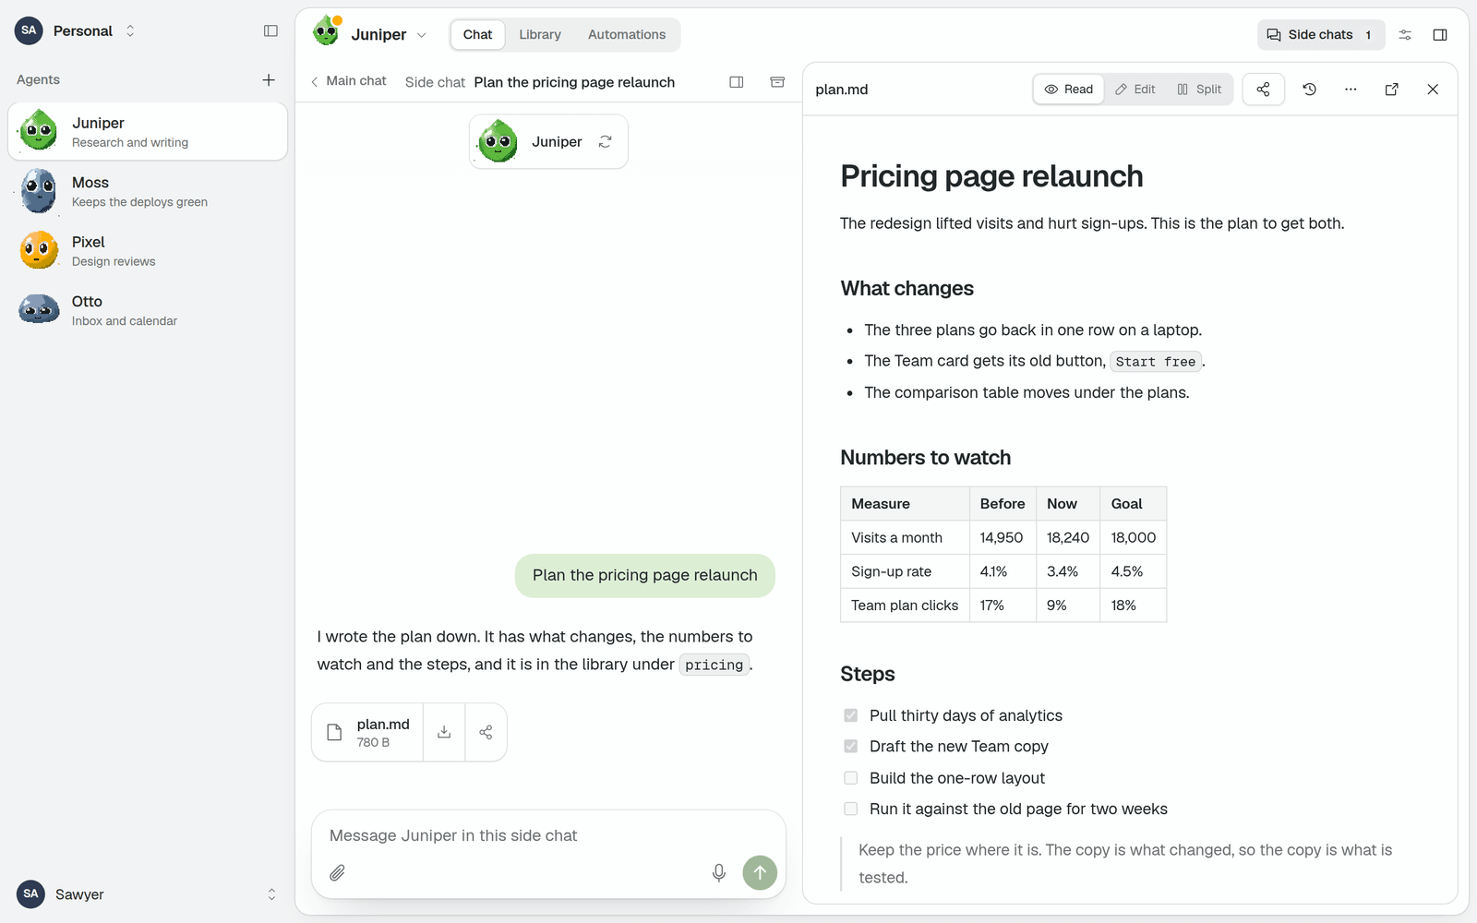Go back to Main chat
This screenshot has height=923, width=1477.
coord(348,81)
